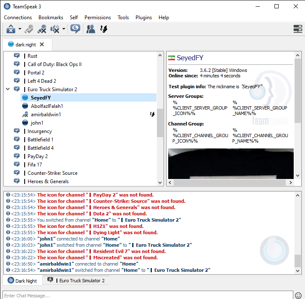The image size is (305, 299).
Task: Open the Connections menu
Action: click(18, 18)
